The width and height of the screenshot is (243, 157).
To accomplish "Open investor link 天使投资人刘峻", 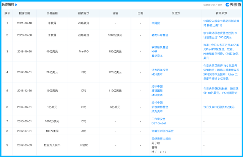I will pos(161,138).
